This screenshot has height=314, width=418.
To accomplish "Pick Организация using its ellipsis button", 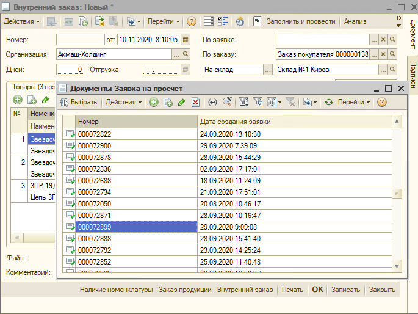I will (x=176, y=54).
